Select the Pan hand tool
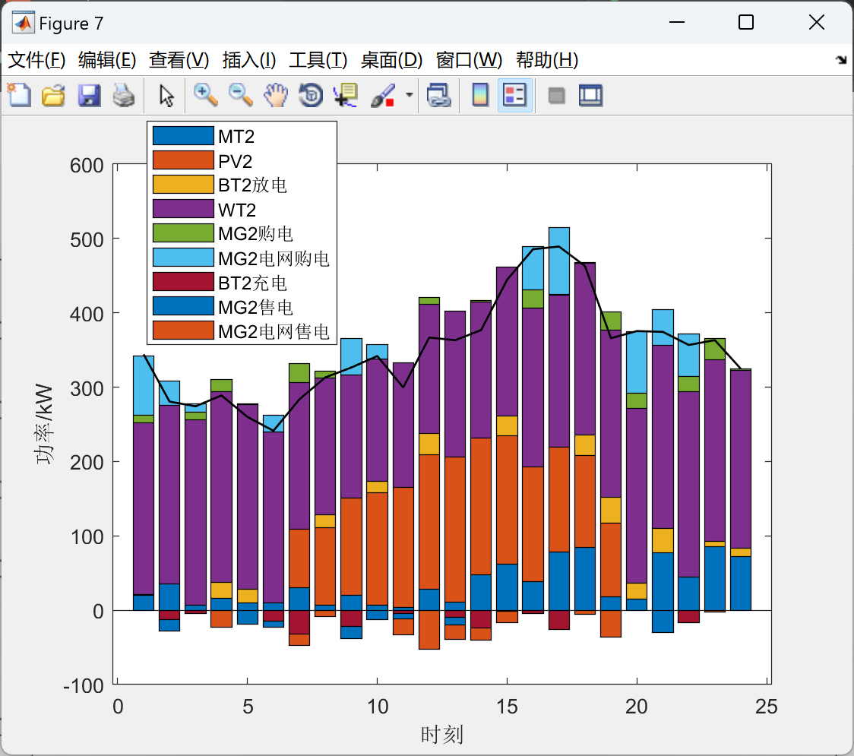 click(x=276, y=95)
